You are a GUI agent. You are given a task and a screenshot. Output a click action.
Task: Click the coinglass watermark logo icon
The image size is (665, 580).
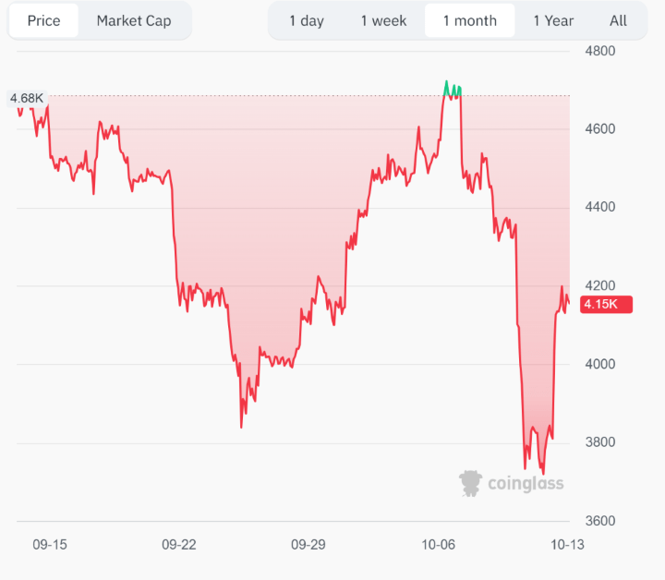click(x=471, y=482)
